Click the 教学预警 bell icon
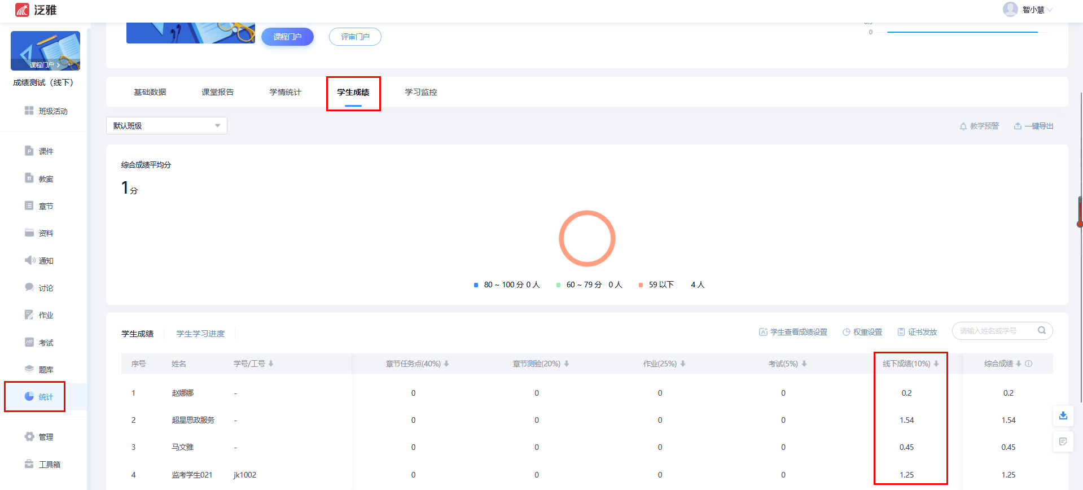Screen dimensions: 1083x490 [963, 126]
